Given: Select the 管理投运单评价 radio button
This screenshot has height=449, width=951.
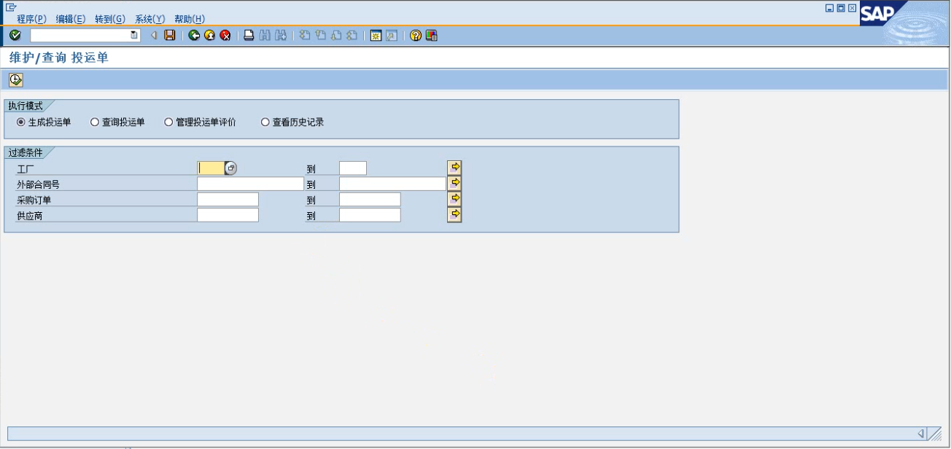Looking at the screenshot, I should [x=168, y=122].
